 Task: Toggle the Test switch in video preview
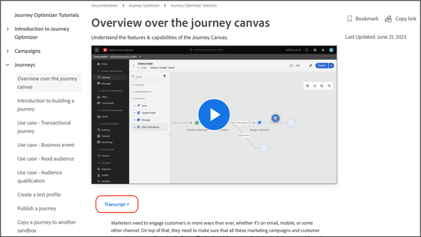coord(291,66)
